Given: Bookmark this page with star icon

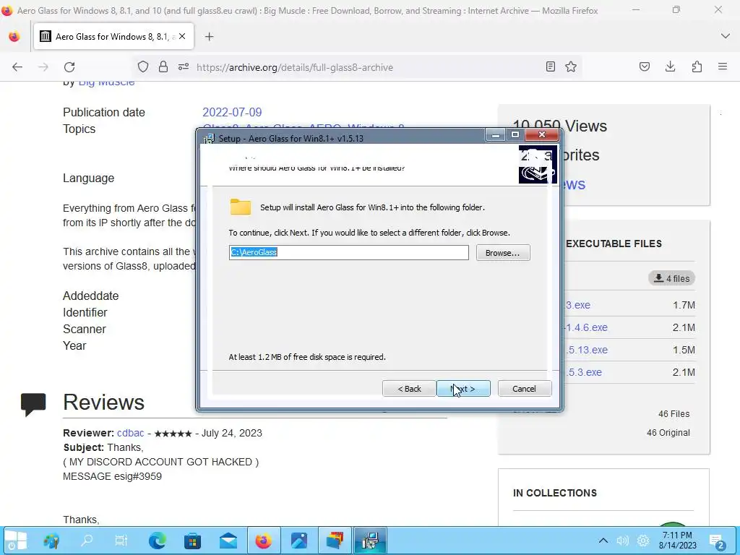Looking at the screenshot, I should [x=571, y=66].
